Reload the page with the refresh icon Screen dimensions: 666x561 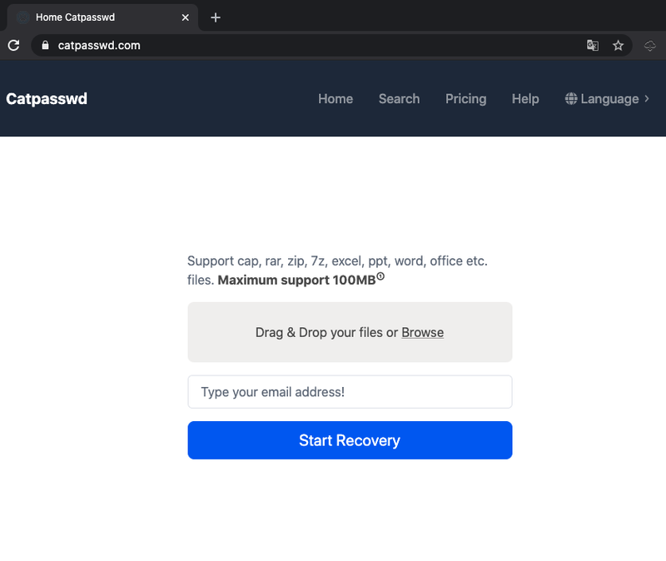click(13, 46)
